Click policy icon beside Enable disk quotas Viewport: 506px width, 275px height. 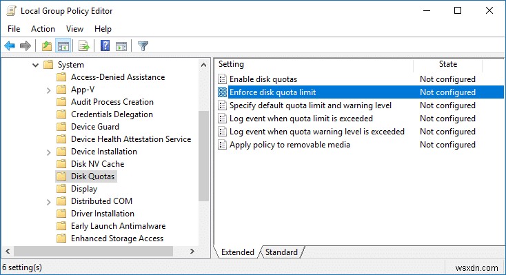[223, 79]
